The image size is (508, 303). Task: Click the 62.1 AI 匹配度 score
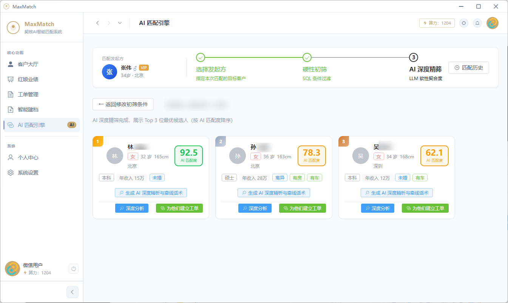[x=435, y=156]
